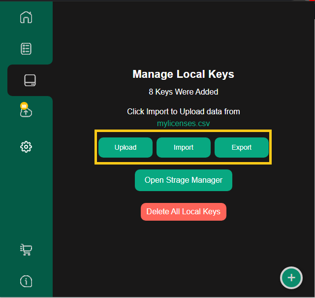Image resolution: width=315 pixels, height=298 pixels.
Task: Show the info/about icon
Action: (26, 281)
